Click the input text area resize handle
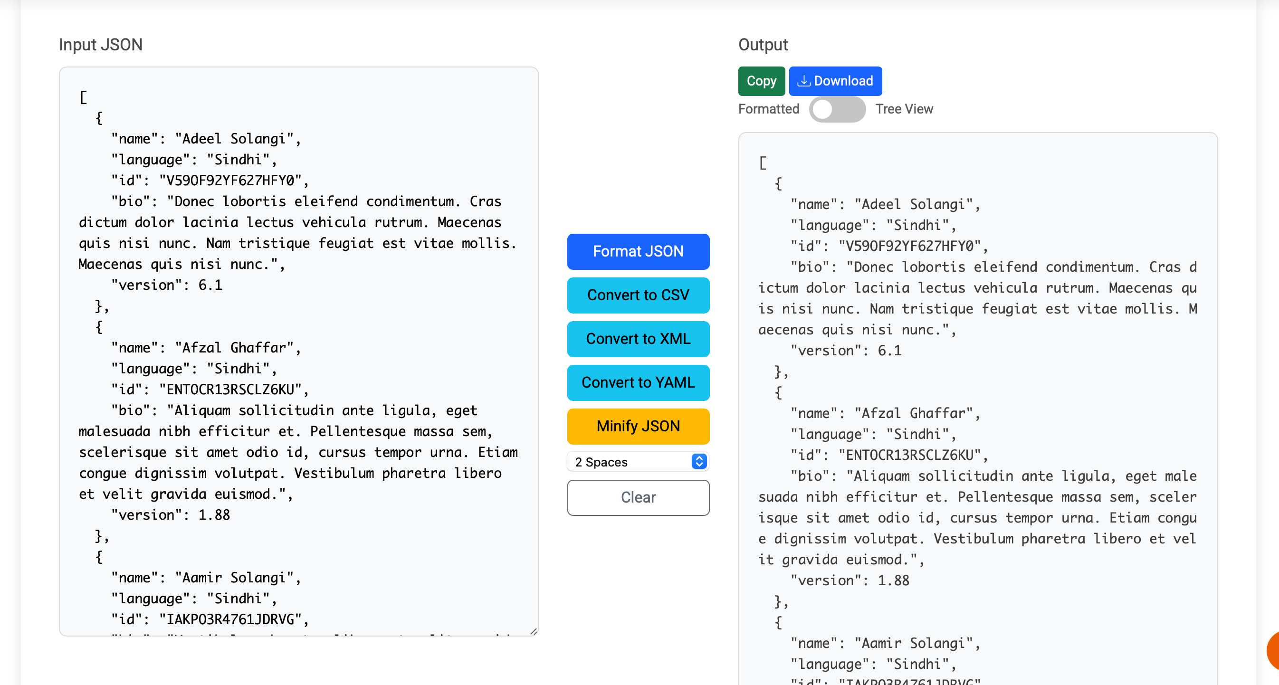 tap(533, 631)
